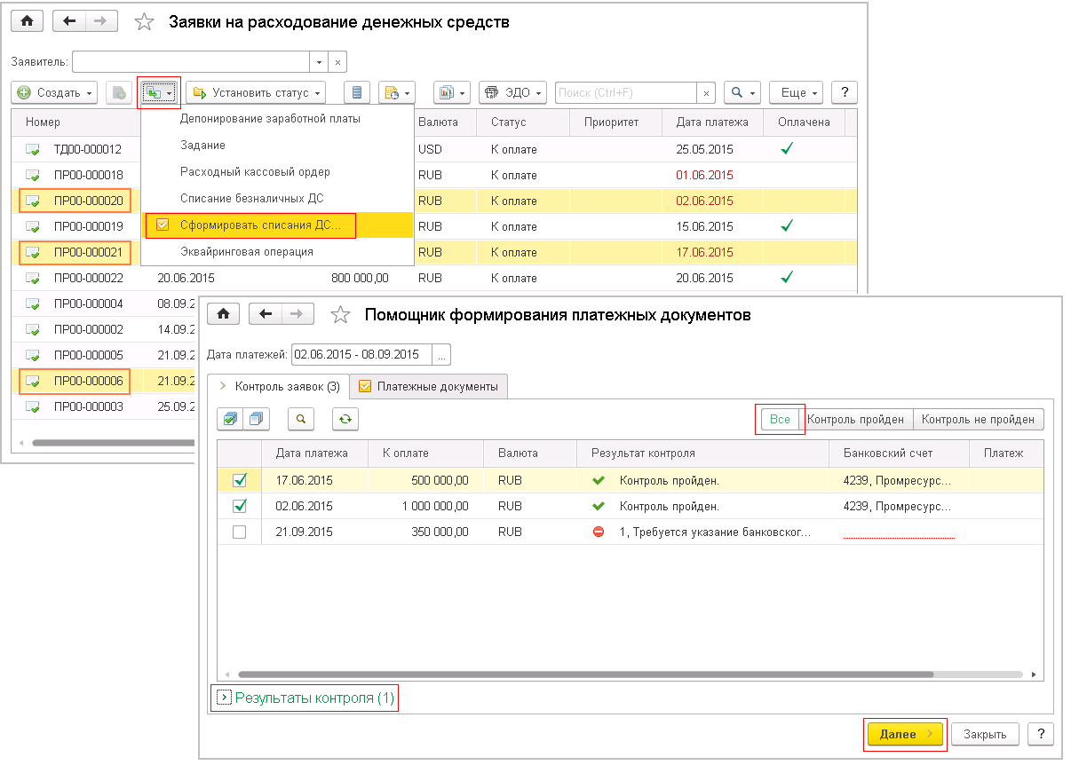Click the uncheck all rows icon
Screen dimensions: 1071x765
click(x=257, y=419)
